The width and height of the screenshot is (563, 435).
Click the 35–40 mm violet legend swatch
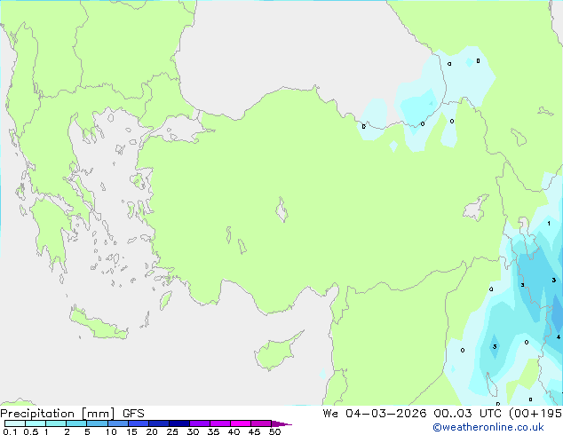pos(220,423)
